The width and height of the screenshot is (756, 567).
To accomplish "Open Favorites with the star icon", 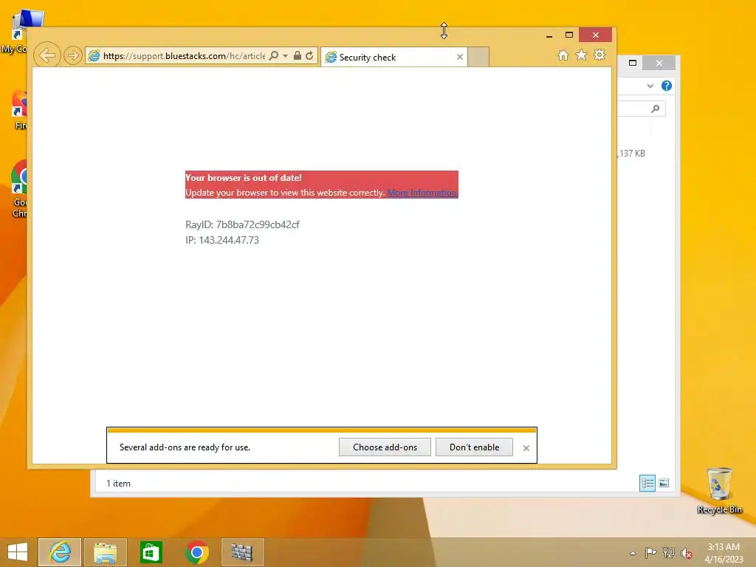I will pos(582,55).
